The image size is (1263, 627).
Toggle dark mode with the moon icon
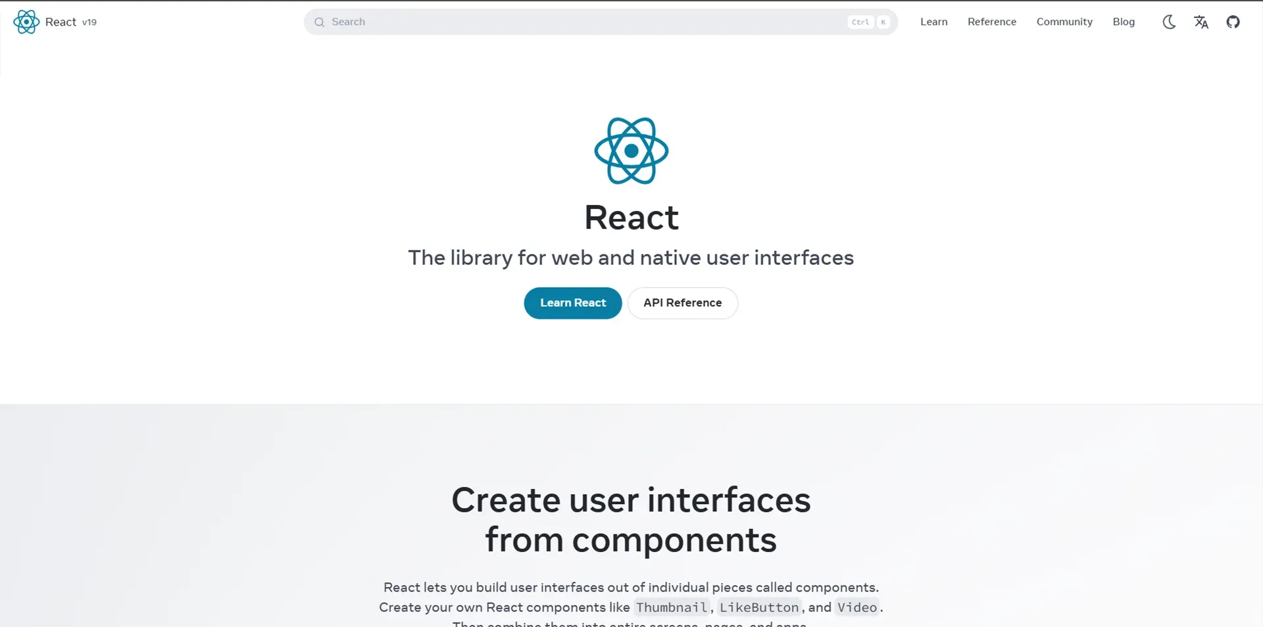[x=1169, y=22]
